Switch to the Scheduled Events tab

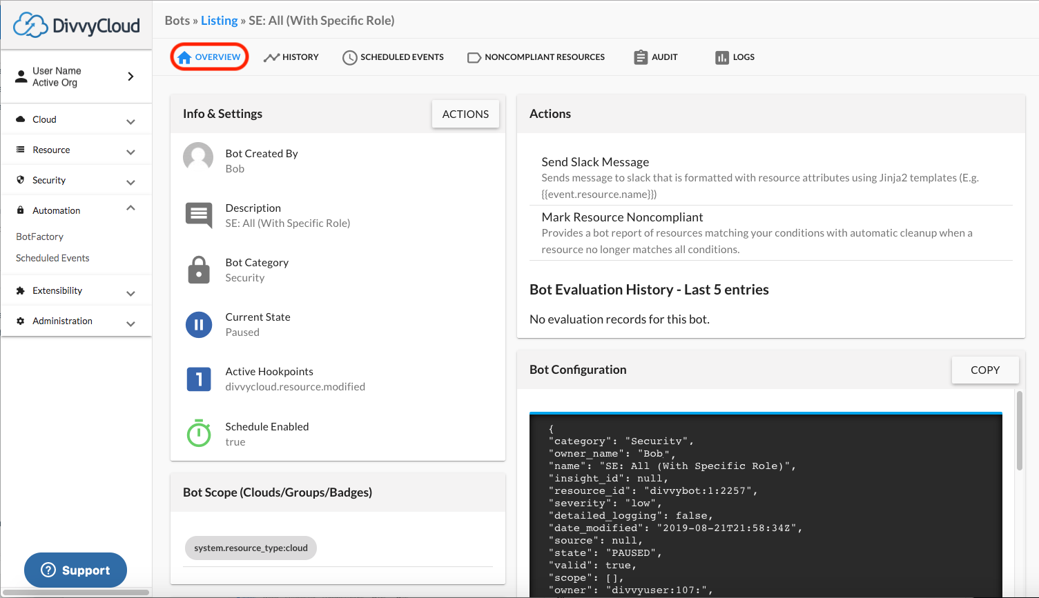(x=393, y=57)
